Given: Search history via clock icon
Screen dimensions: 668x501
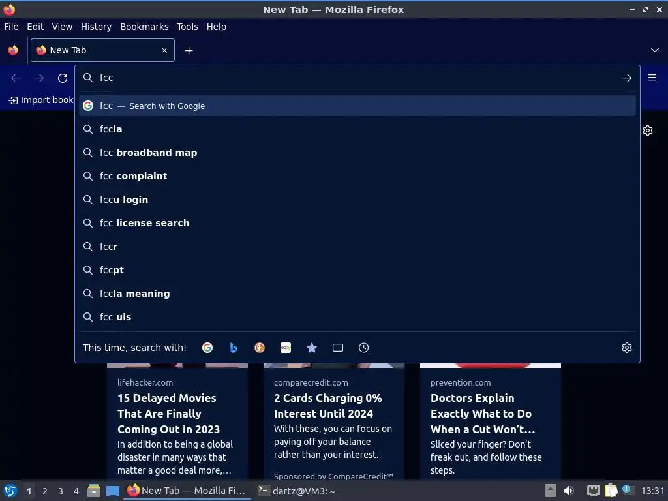Looking at the screenshot, I should point(364,348).
